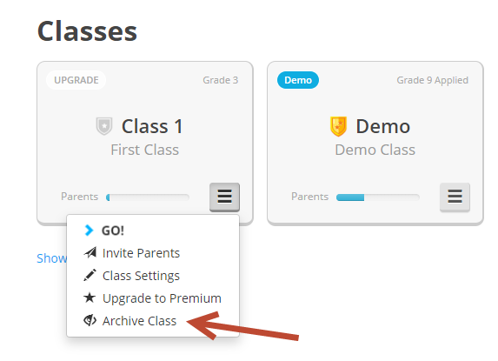Click the UPGRADE badge on Class 1

(x=76, y=80)
